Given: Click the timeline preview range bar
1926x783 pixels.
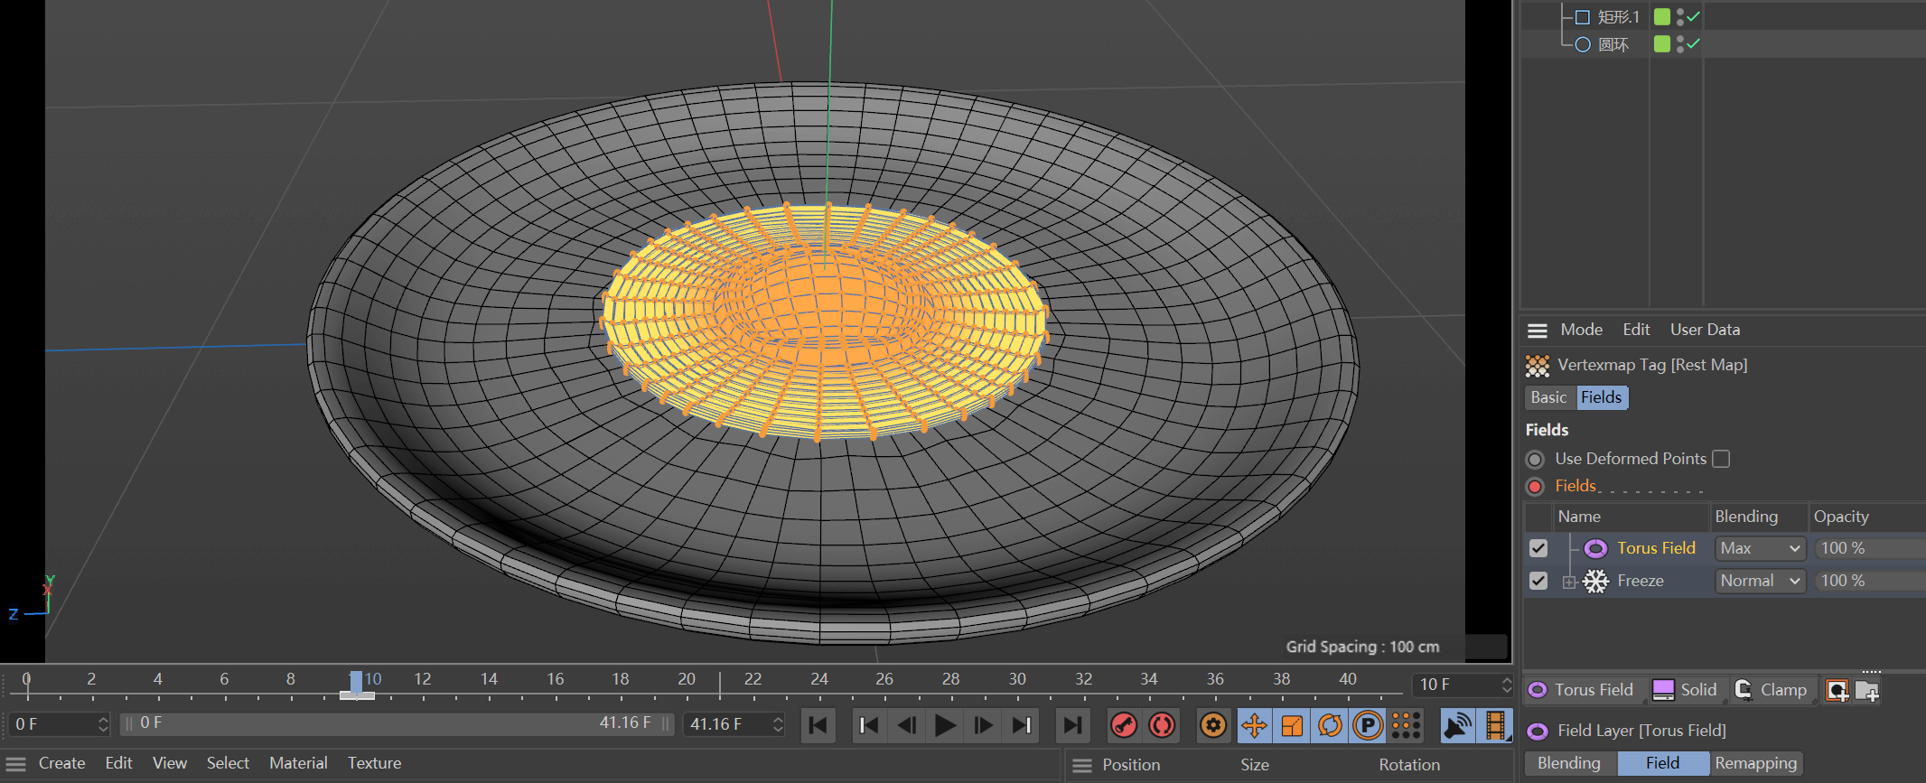Looking at the screenshot, I should pos(397,724).
